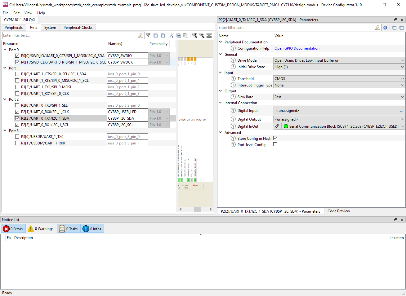The height and width of the screenshot is (296, 406).
Task: Toggle the 0 Infos notice filter
Action: coord(92,229)
